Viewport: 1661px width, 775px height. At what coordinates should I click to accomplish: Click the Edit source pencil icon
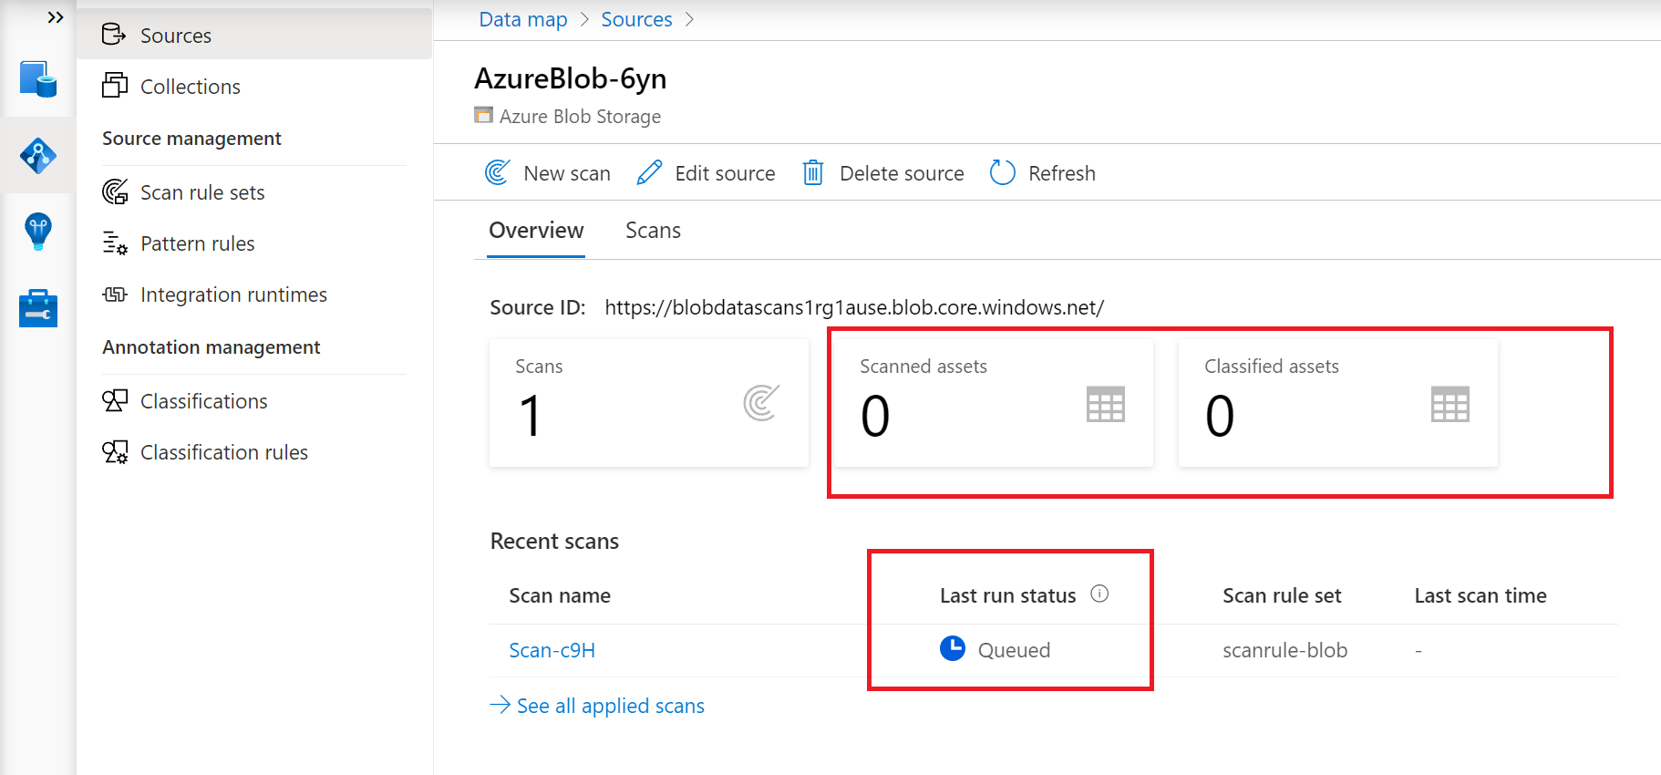(x=649, y=172)
